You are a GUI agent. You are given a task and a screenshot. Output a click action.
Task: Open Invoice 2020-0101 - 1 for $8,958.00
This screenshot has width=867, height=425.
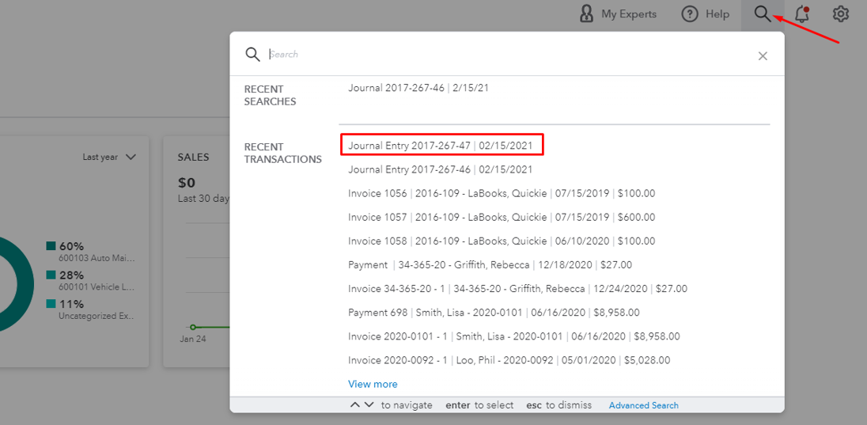(x=514, y=336)
